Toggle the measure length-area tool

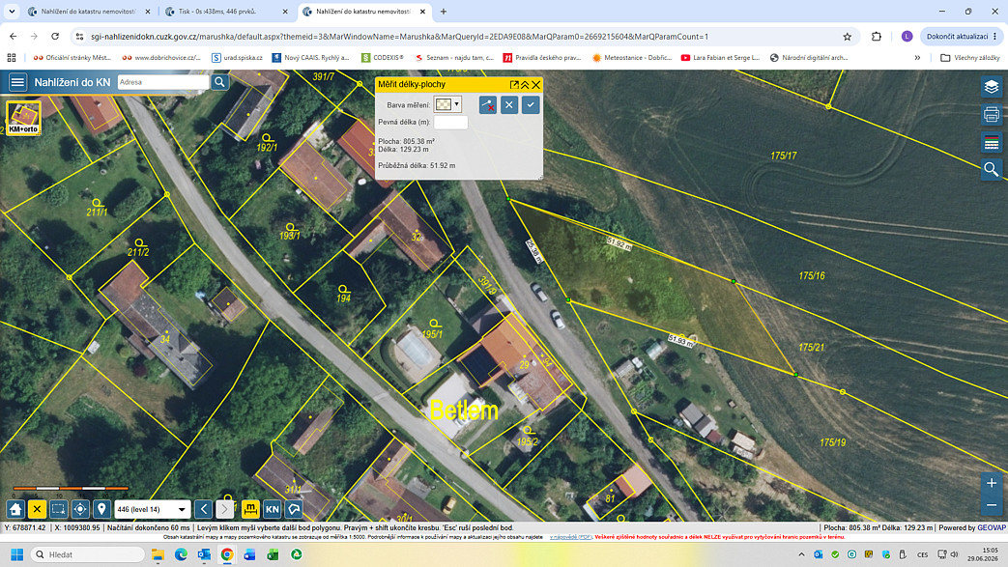coord(250,509)
